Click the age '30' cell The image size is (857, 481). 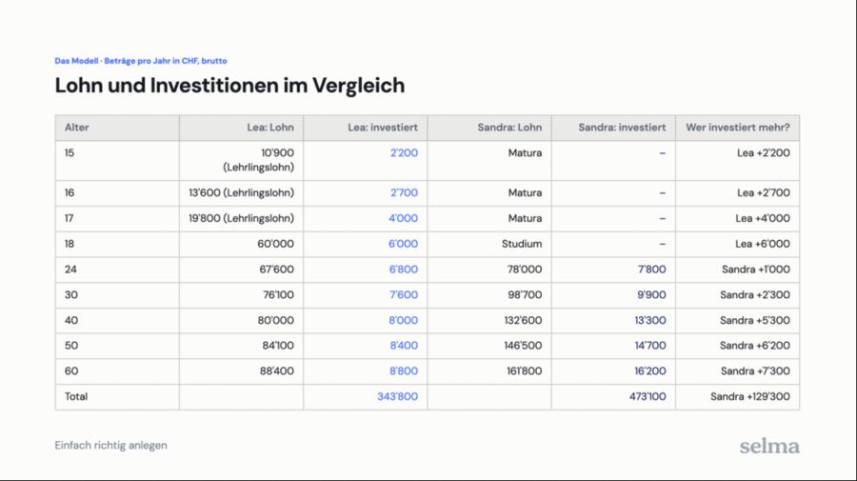pyautogui.click(x=117, y=295)
